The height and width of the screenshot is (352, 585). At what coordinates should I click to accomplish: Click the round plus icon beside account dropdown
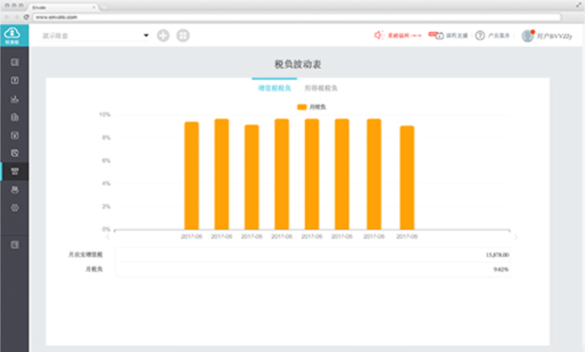coord(163,36)
